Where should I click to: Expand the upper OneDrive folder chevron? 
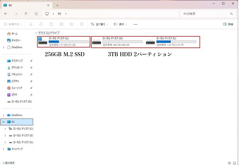coord(4,47)
